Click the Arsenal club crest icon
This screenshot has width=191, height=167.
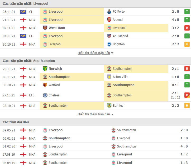(x=109, y=20)
